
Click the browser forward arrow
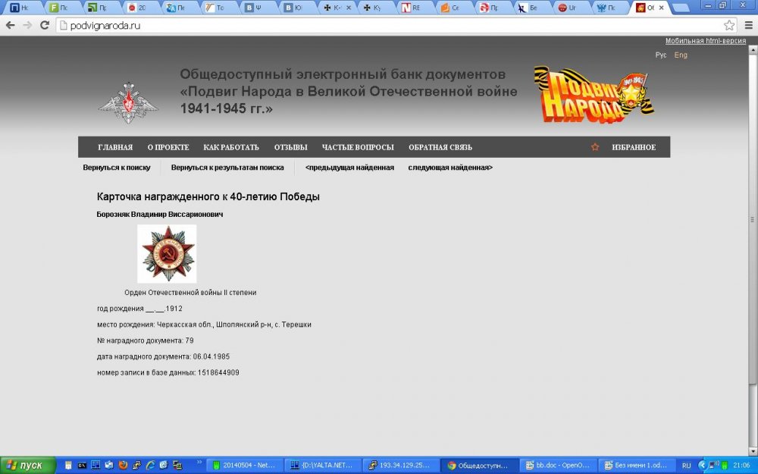coord(27,25)
